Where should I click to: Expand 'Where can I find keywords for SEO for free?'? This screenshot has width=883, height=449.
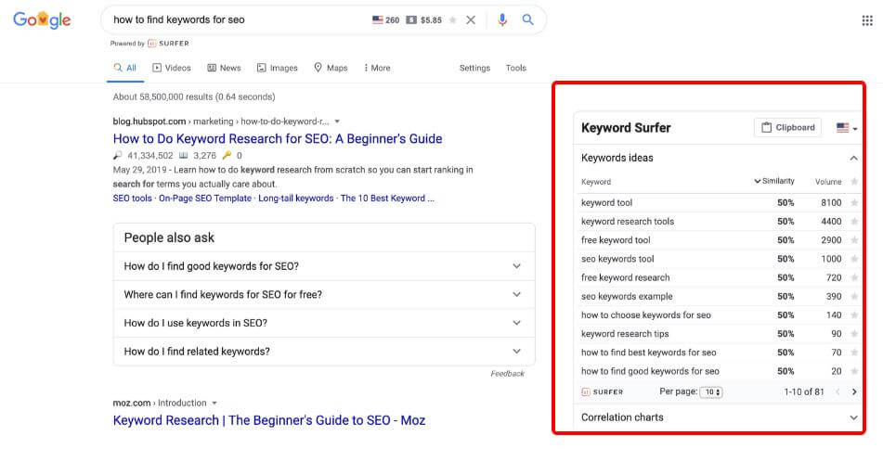324,294
